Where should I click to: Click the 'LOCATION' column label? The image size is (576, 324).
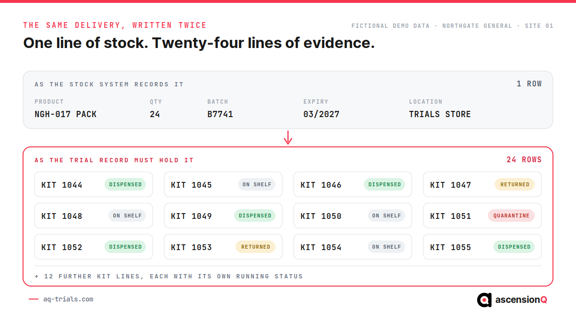pyautogui.click(x=426, y=102)
